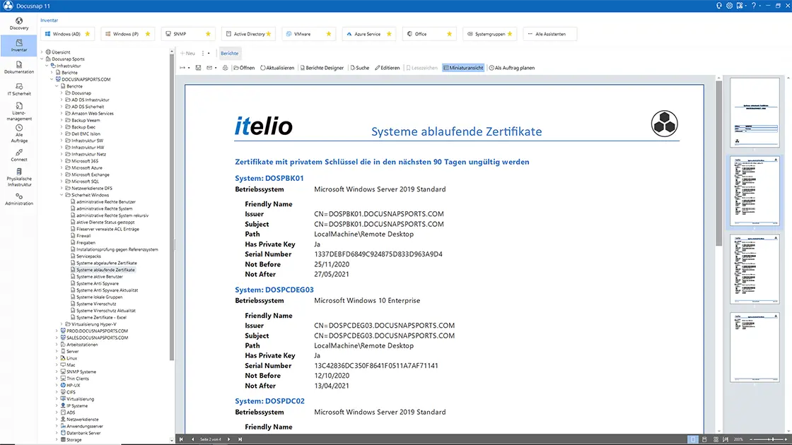Open the Discovery section in the sidebar
Viewport: 792px width, 445px height.
click(x=18, y=24)
